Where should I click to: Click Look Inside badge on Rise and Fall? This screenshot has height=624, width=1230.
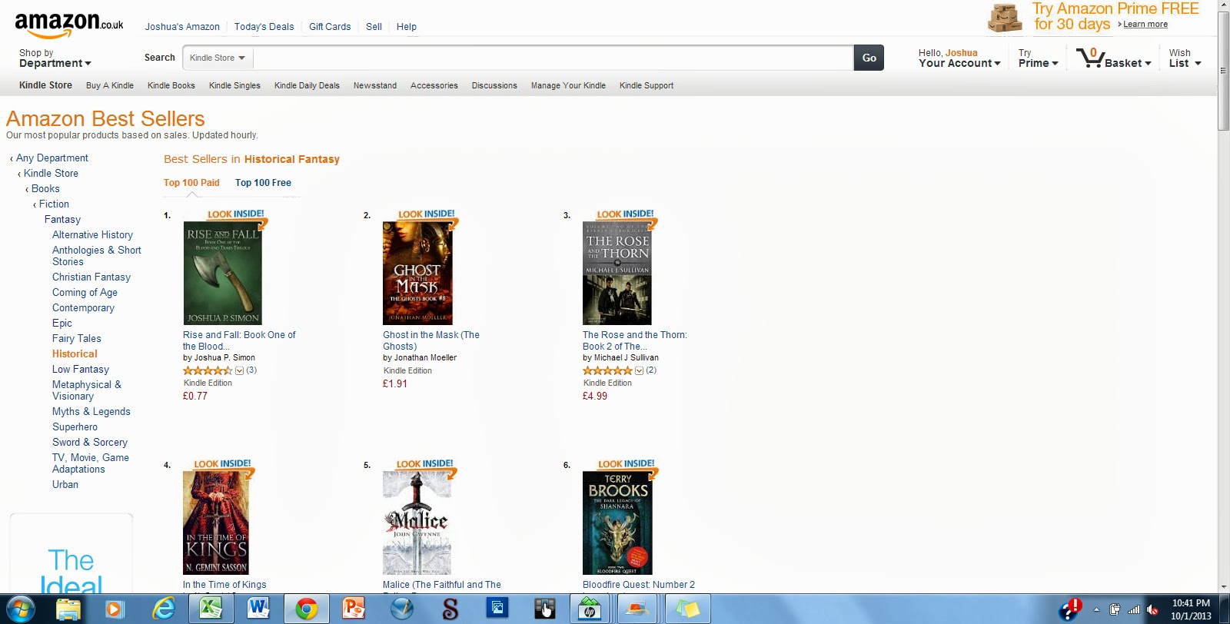pyautogui.click(x=237, y=217)
